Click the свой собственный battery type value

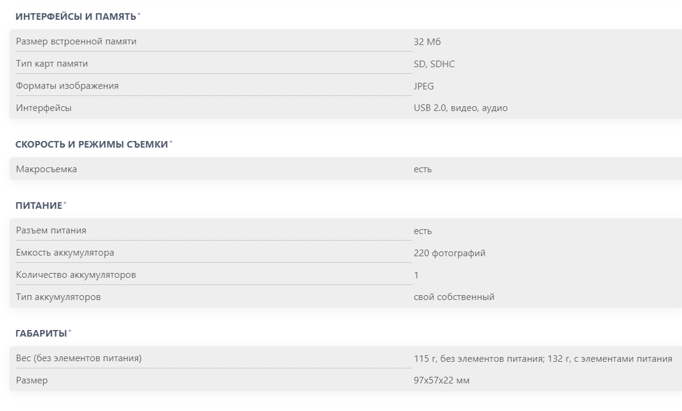[454, 297]
